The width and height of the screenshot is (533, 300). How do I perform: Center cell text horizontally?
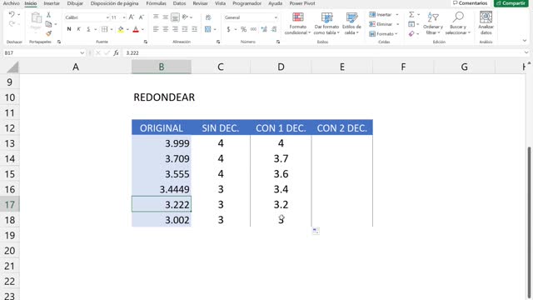165,29
